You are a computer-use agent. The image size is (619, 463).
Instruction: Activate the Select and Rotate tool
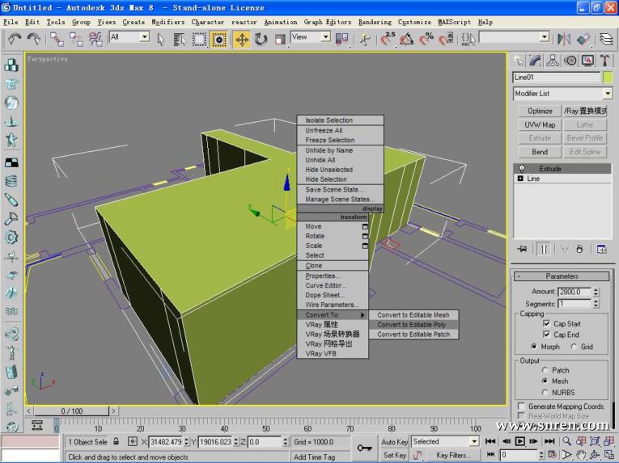[x=261, y=39]
